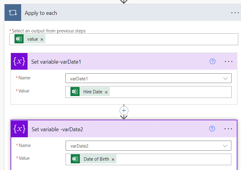
Task: Expand the varDate2 name dropdown
Action: [x=225, y=146]
